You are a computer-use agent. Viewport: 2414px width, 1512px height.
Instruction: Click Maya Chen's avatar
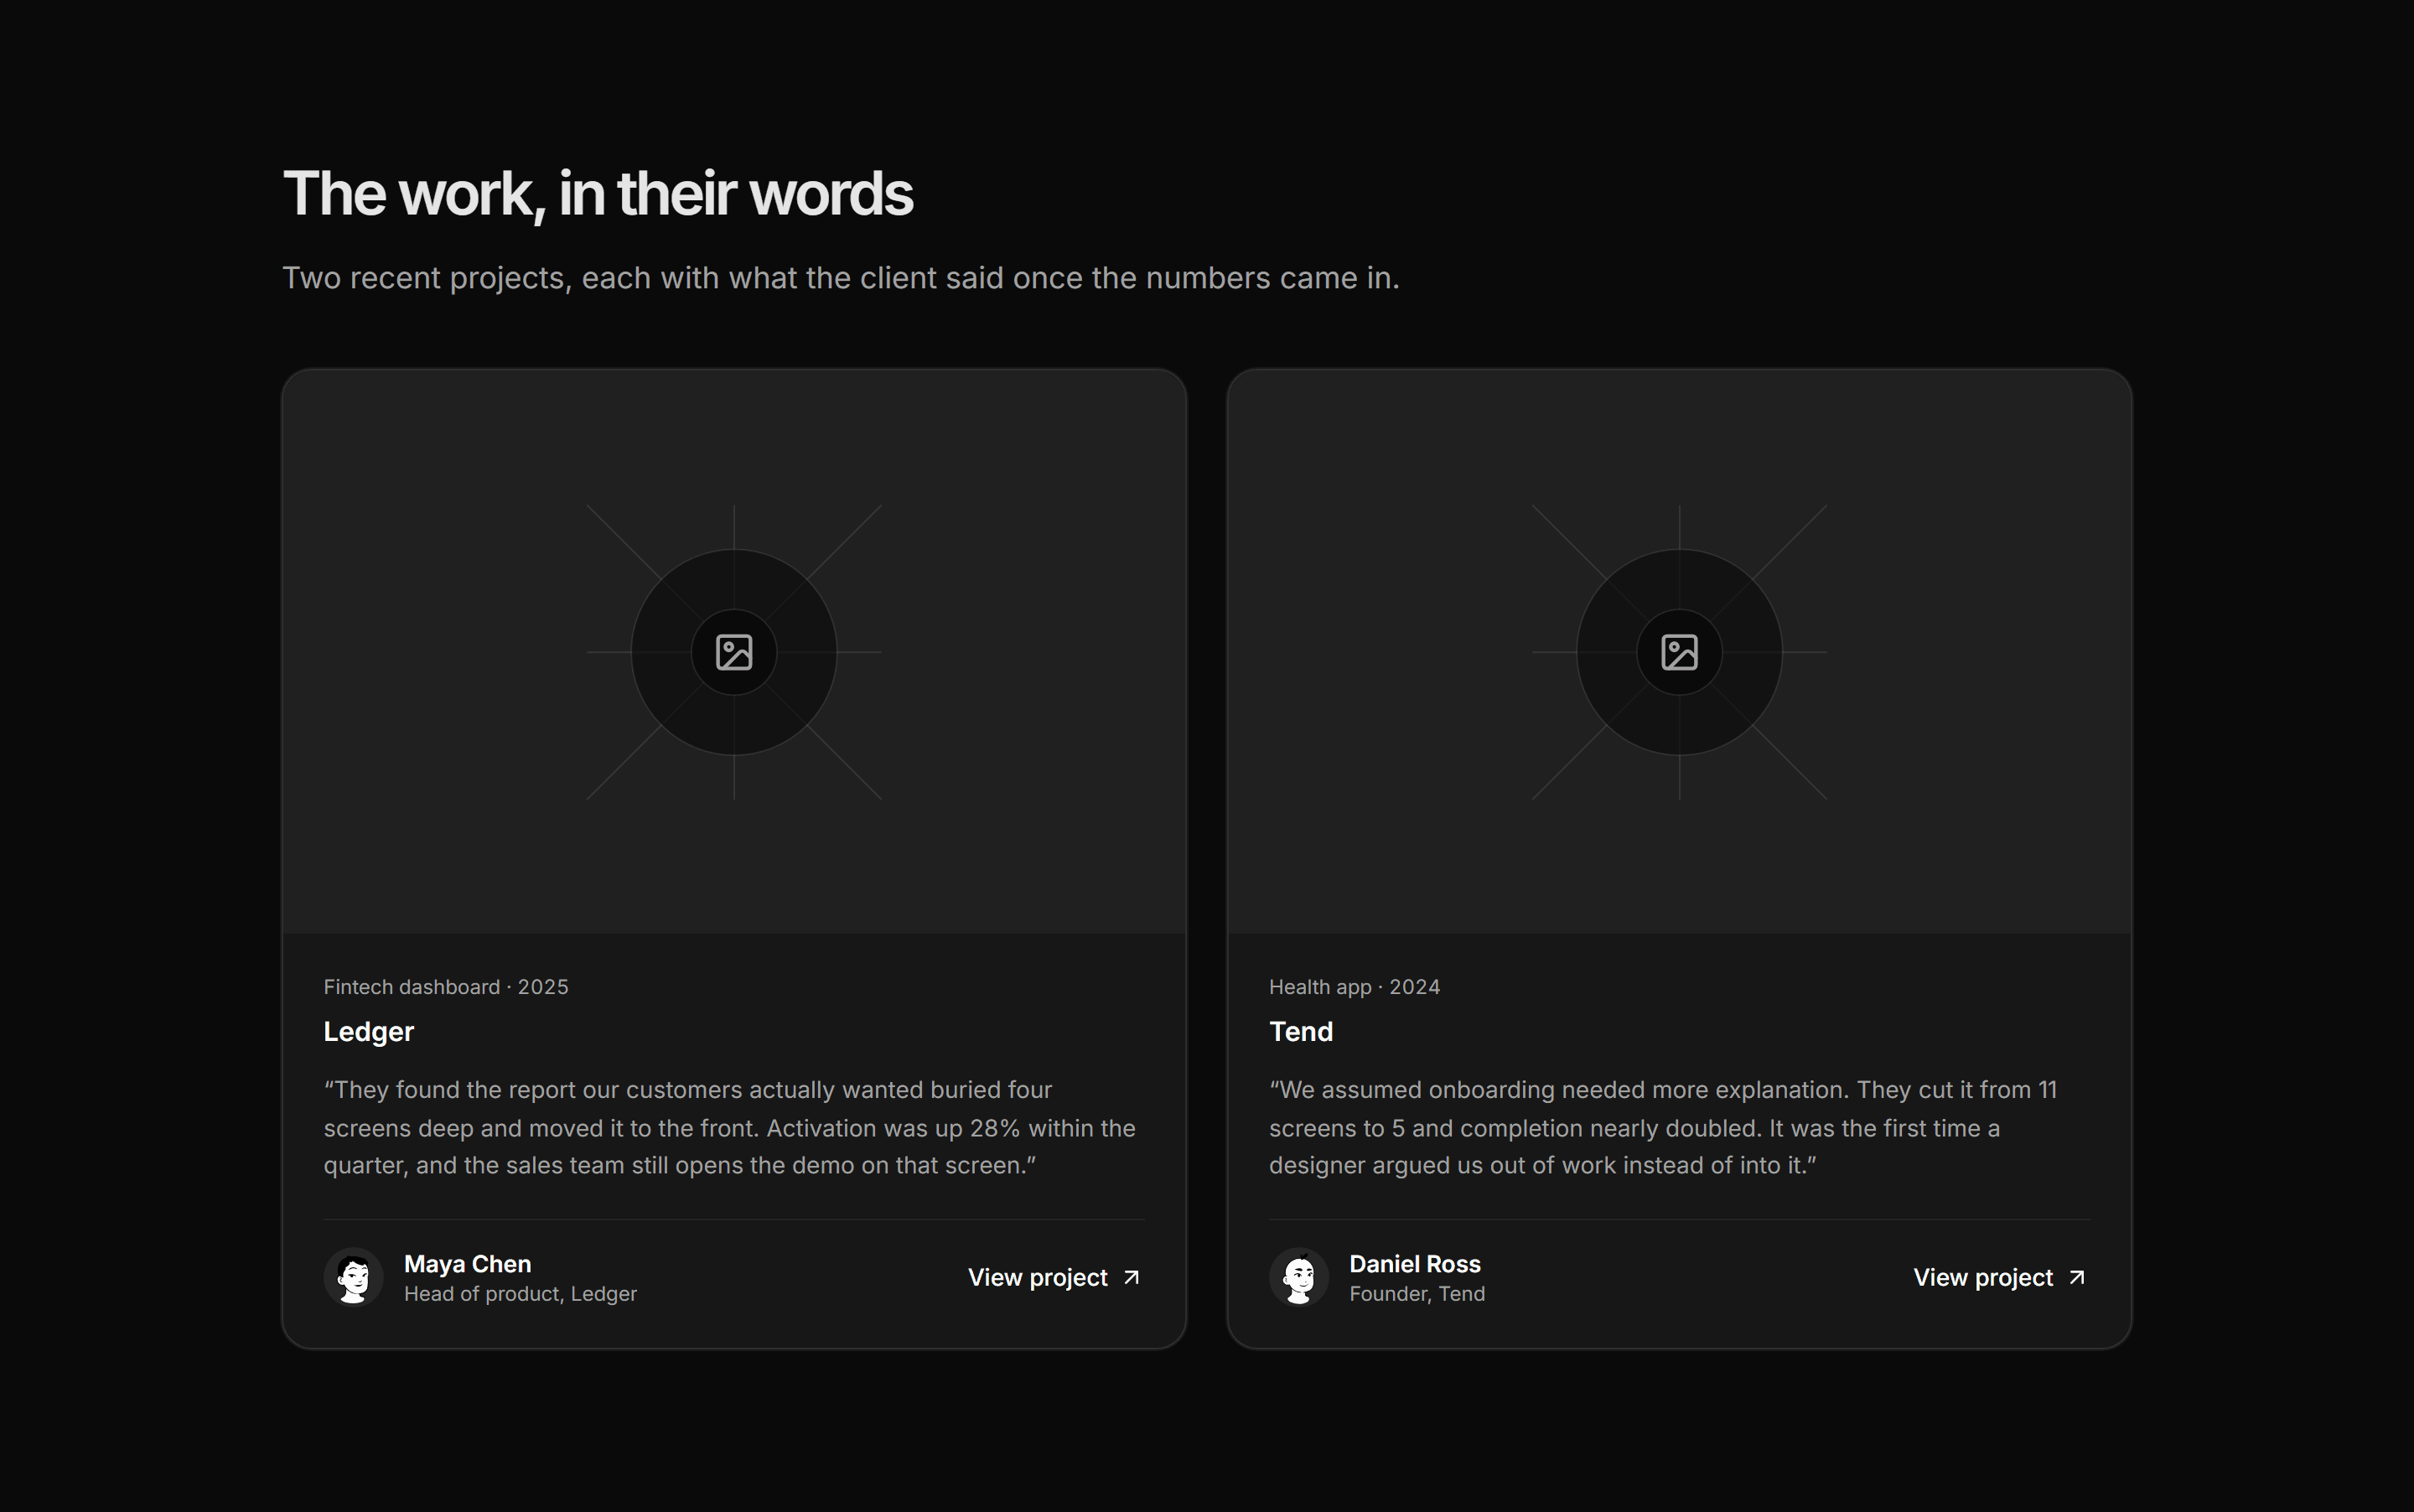tap(353, 1277)
